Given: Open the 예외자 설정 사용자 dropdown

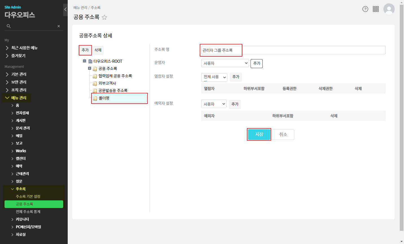Looking at the screenshot, I should 214,104.
